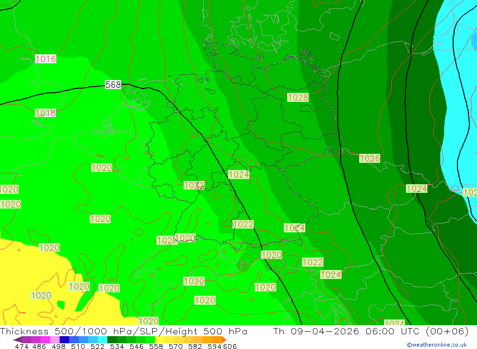Pick the first bright yellow legend swatch
Image resolution: width=477 pixels, height=349 pixels.
point(160,339)
